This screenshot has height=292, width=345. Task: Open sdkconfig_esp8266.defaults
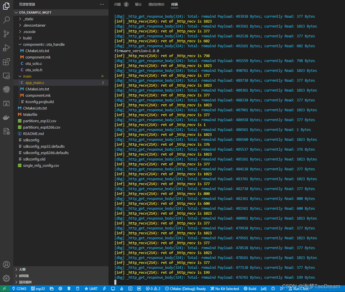tap(61, 153)
